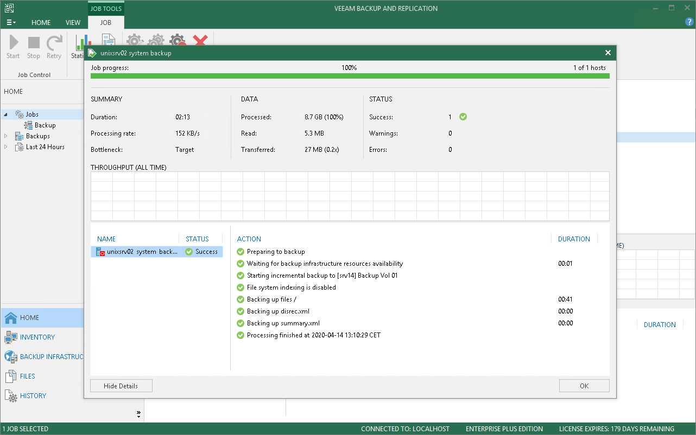Image resolution: width=696 pixels, height=435 pixels.
Task: Sort by the STATUS column header
Action: 197,239
